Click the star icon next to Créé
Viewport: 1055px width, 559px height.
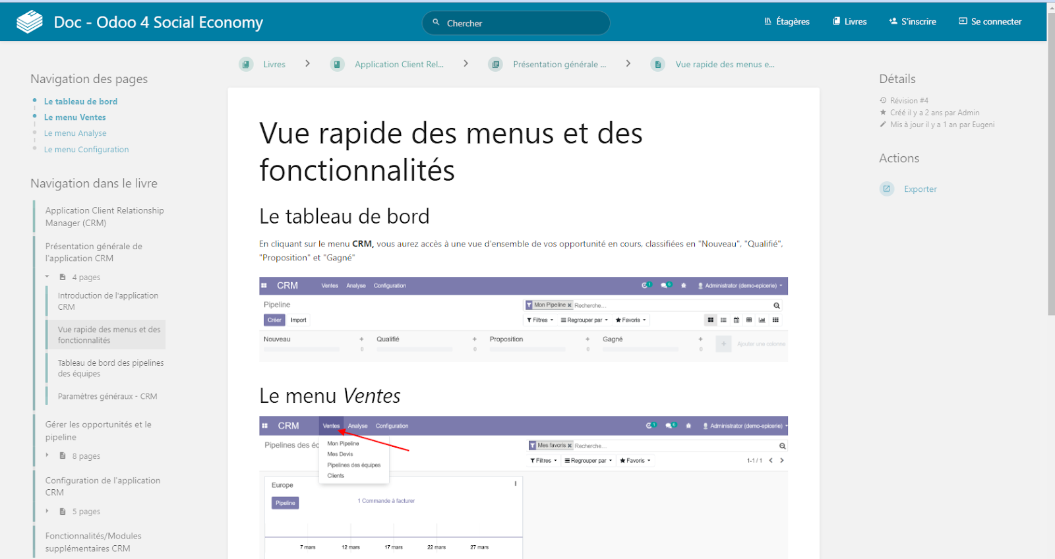pos(883,113)
